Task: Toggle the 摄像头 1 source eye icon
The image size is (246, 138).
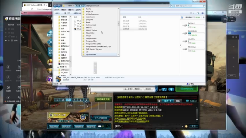Action: [x=6, y=36]
